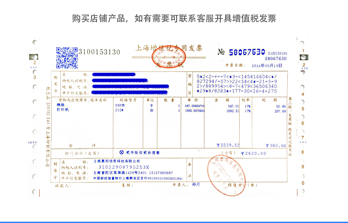Click the encrypted password area text block

pos(237,84)
